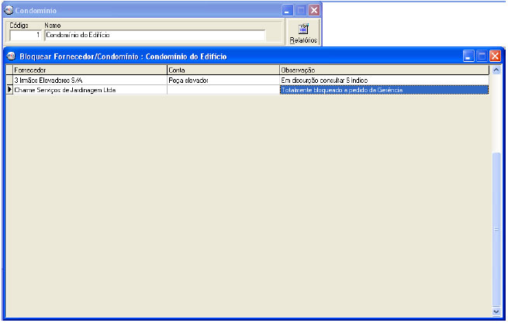Select the 3 Irmãos Elevadores S/A row
Image resolution: width=508 pixels, height=323 pixels.
click(89, 80)
